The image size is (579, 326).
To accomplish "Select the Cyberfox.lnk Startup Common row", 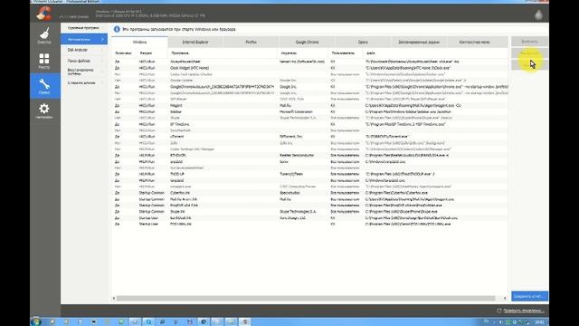I will click(x=309, y=193).
